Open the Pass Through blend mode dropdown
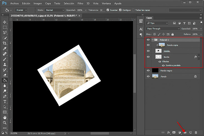This screenshot has height=136, width=204. (163, 29)
